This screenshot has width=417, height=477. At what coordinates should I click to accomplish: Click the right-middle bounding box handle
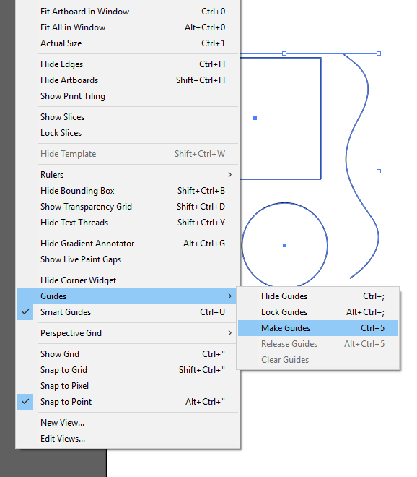point(379,171)
